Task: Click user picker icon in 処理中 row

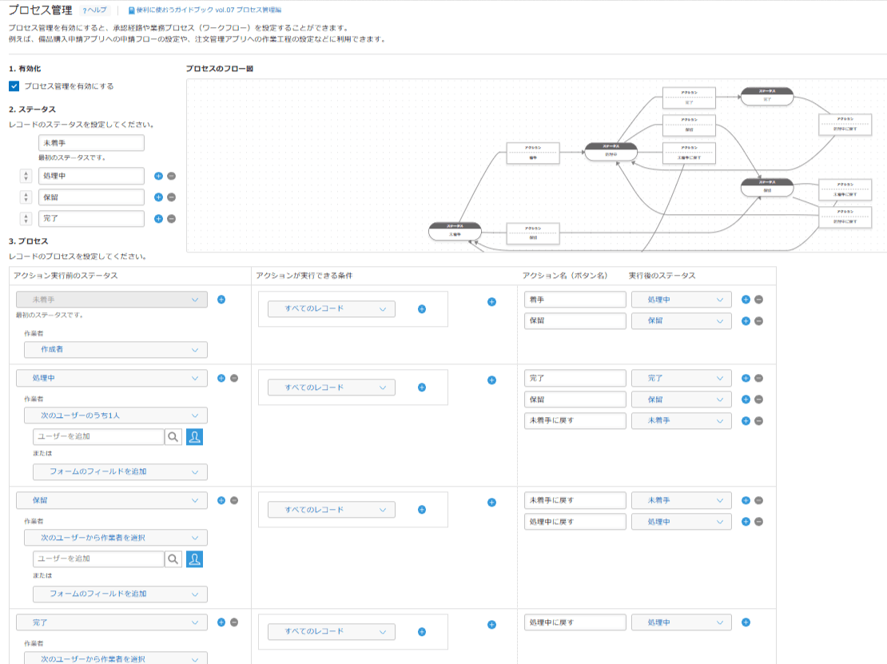Action: tap(195, 436)
